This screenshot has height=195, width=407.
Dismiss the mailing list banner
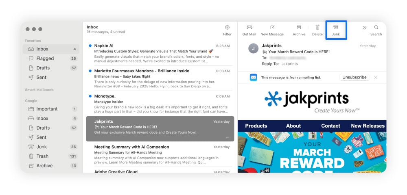click(375, 77)
